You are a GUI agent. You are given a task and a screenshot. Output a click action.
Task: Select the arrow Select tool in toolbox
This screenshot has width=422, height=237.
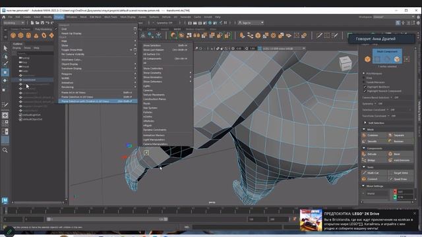pos(5,48)
